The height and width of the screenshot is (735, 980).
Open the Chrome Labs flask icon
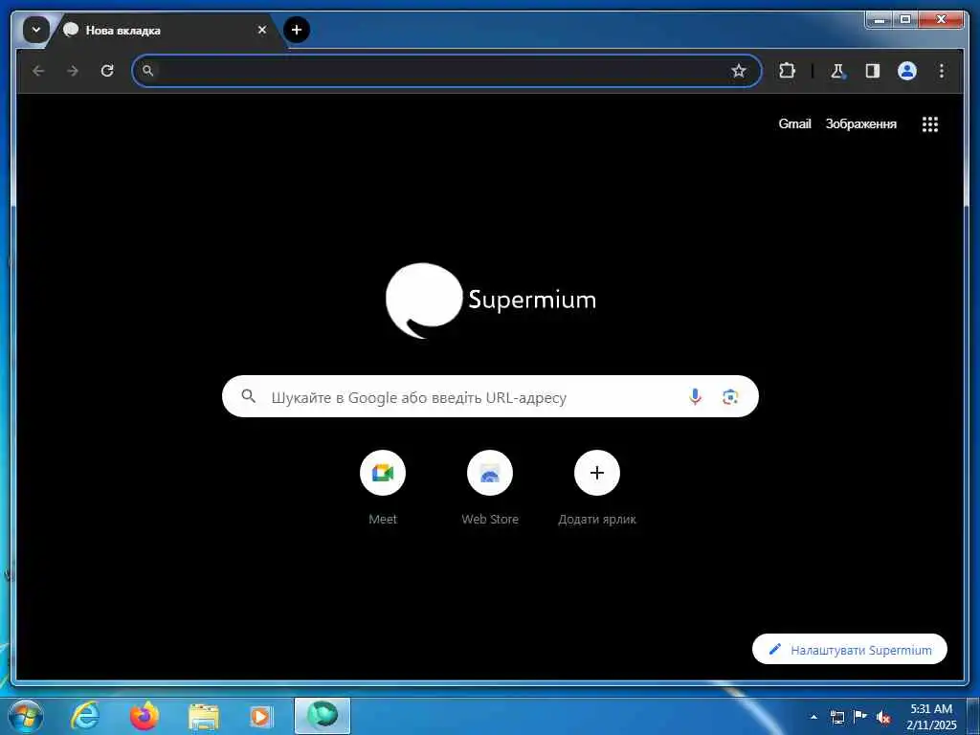tap(837, 71)
